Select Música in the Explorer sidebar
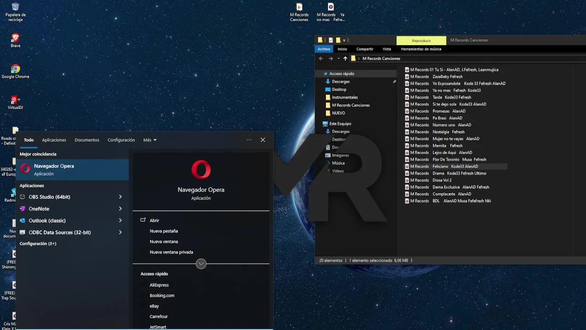 click(x=338, y=163)
